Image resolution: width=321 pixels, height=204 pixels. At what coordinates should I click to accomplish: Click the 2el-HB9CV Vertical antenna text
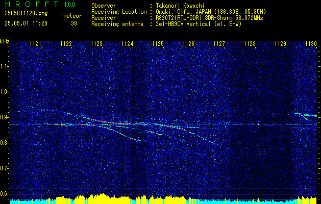199,24
